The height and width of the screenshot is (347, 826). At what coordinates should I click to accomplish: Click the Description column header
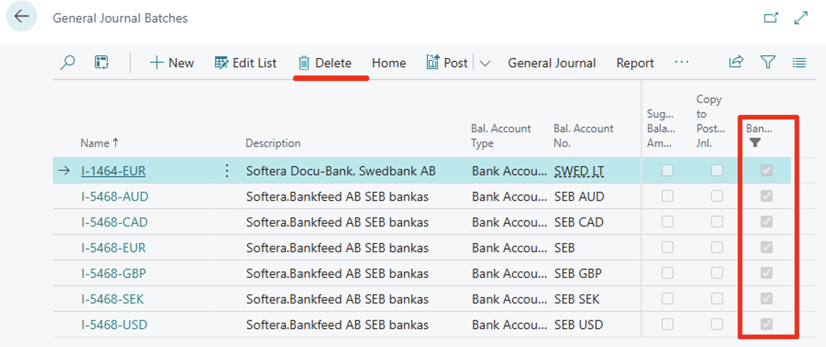click(273, 143)
